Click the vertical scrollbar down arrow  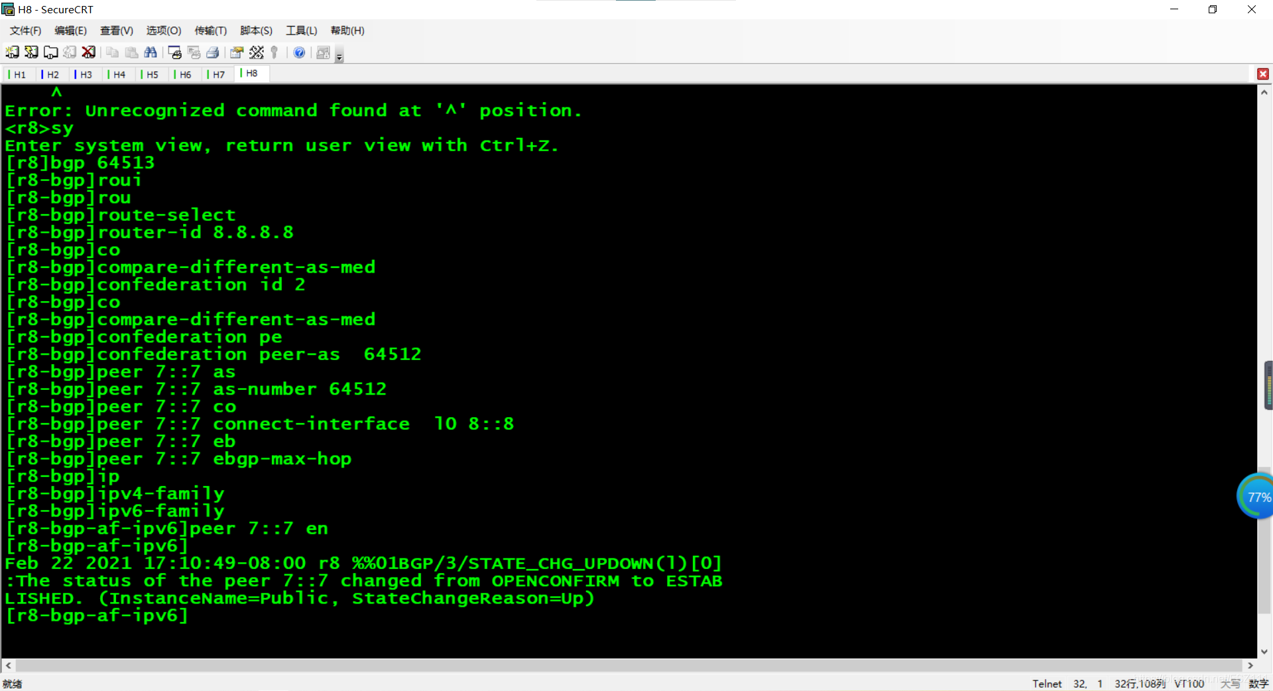pyautogui.click(x=1264, y=651)
